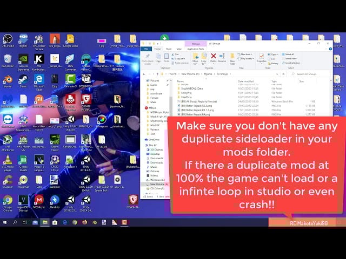The image size is (346, 259).
Task: Open the File menu tab
Action: 145,49
